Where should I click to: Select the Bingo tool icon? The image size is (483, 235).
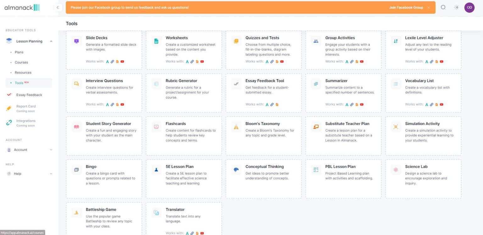click(76, 170)
